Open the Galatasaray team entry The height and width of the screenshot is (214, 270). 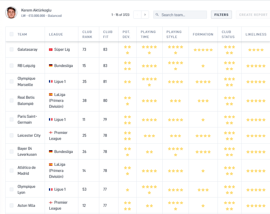click(27, 50)
